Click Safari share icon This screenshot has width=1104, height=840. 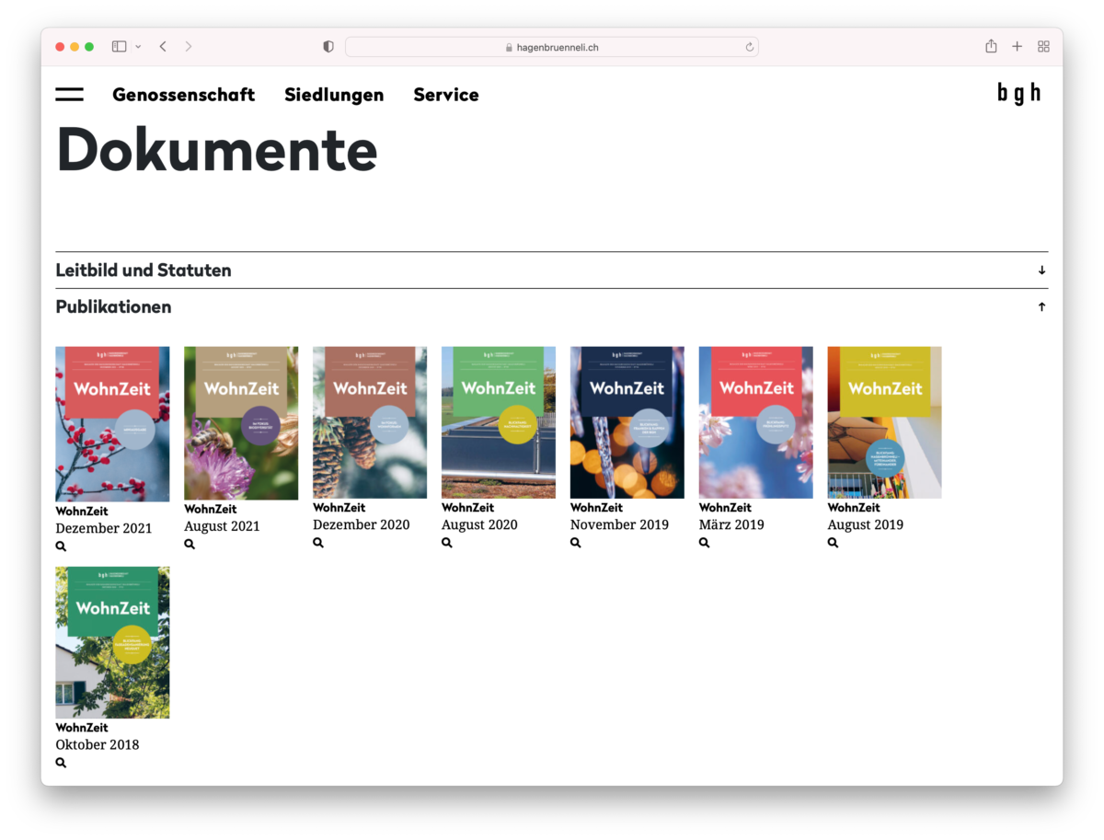(x=991, y=47)
